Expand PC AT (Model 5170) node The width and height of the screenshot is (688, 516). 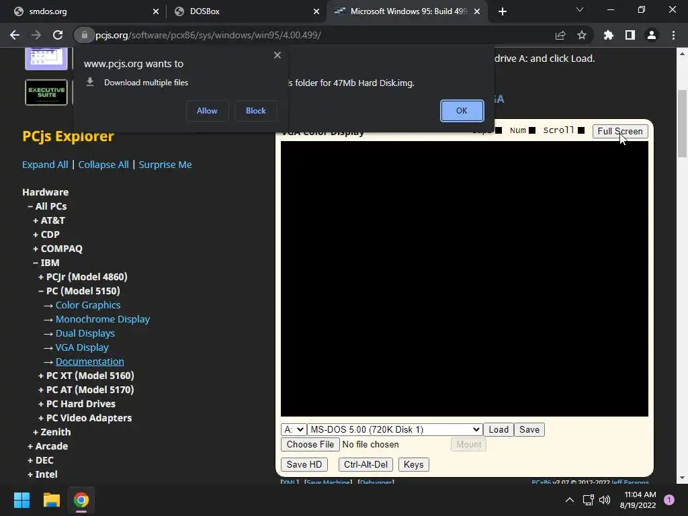[x=86, y=390]
